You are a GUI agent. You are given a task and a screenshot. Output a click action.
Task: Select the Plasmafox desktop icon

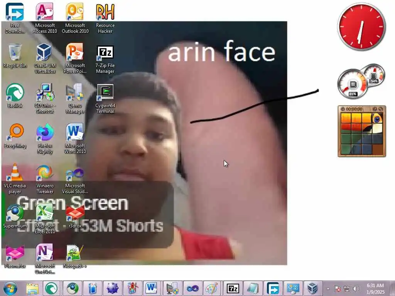click(15, 256)
